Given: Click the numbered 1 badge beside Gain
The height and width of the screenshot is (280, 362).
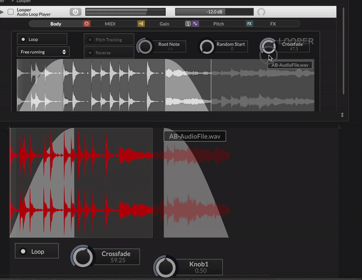Looking at the screenshot, I should click(x=188, y=24).
